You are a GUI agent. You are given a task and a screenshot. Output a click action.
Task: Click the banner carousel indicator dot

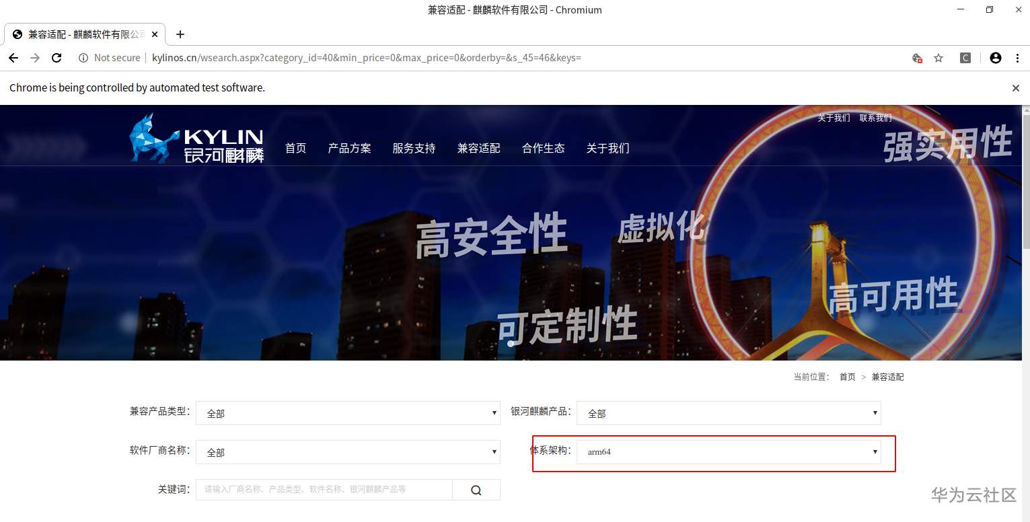511,344
